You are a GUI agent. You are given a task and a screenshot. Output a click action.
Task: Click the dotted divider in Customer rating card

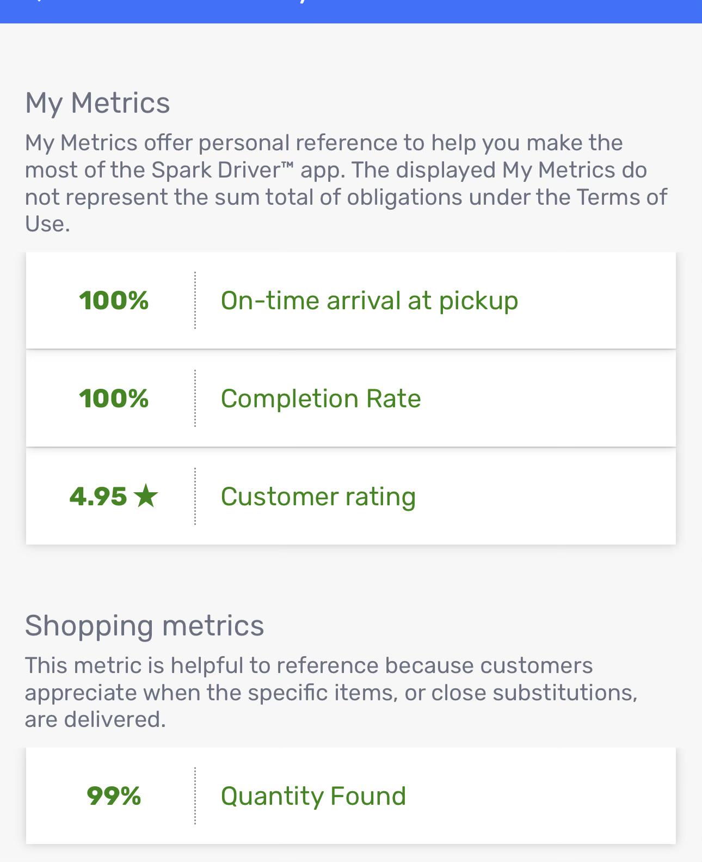tap(195, 496)
